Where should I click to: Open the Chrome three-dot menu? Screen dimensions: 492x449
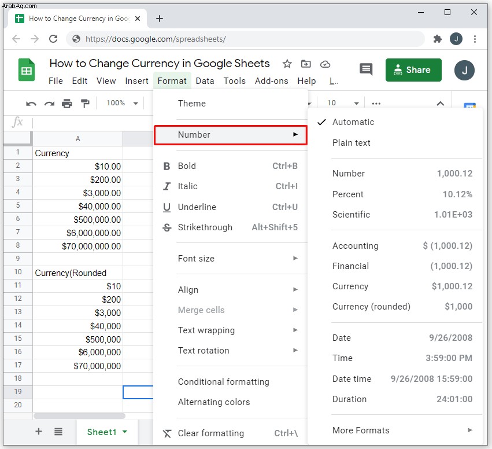click(475, 39)
